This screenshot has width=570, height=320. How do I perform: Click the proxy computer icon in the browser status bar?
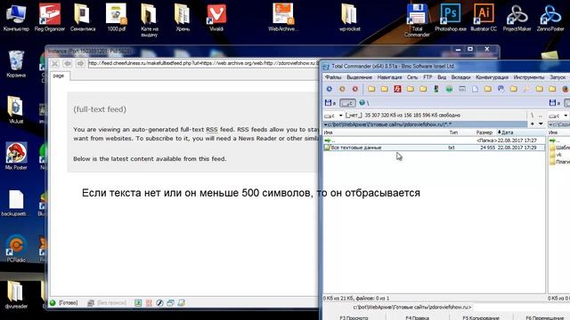point(91,303)
